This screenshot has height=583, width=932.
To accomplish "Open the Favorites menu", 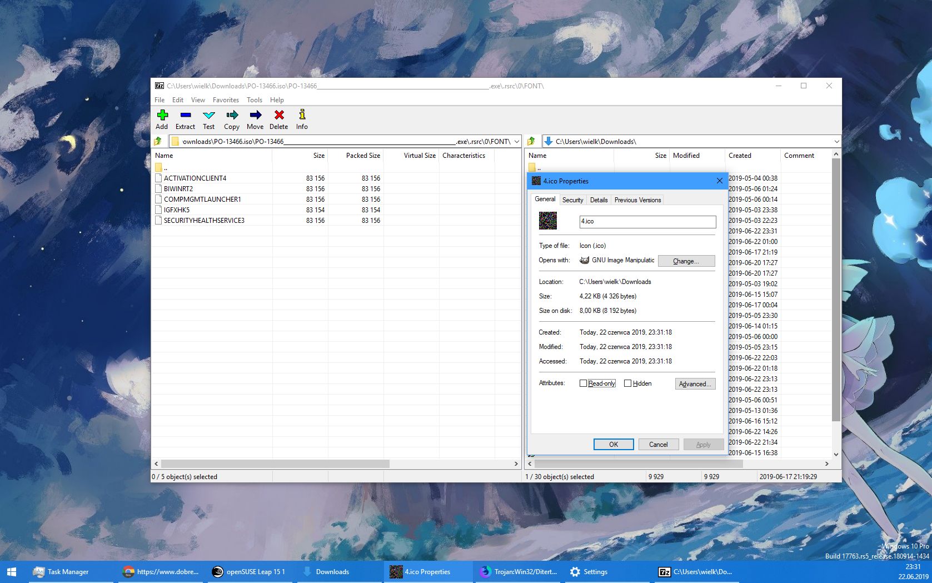I will (x=226, y=100).
